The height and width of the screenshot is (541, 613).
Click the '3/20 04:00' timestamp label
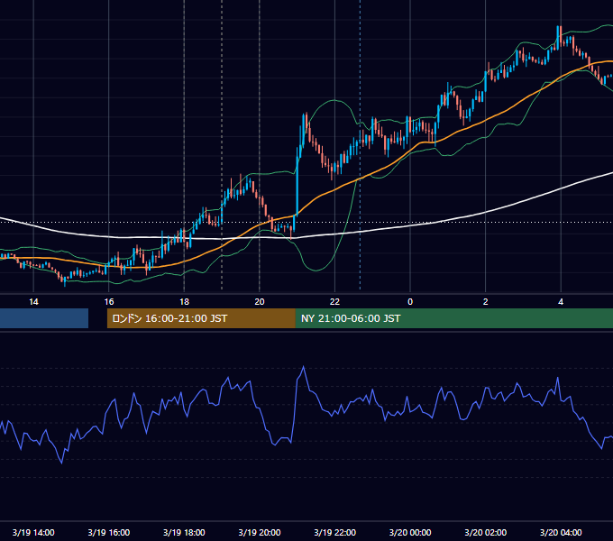click(561, 532)
